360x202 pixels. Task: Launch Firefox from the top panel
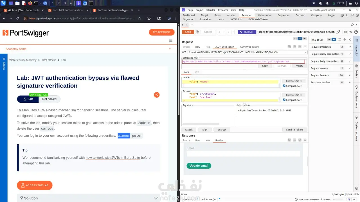(30, 3)
